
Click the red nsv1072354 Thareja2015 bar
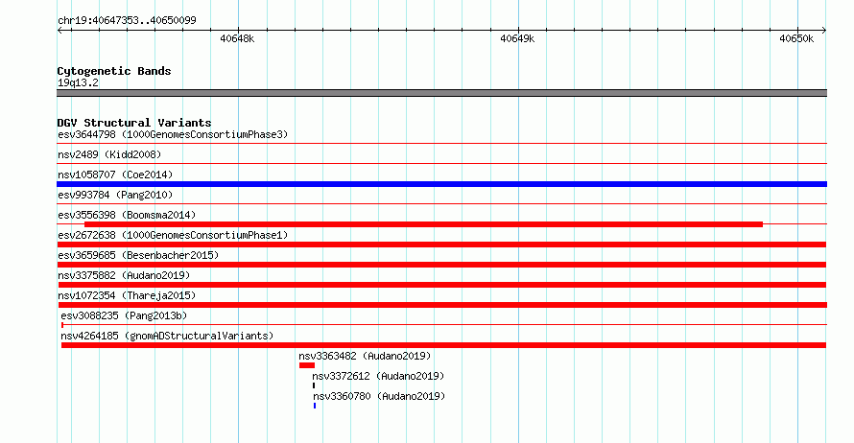pyautogui.click(x=441, y=305)
